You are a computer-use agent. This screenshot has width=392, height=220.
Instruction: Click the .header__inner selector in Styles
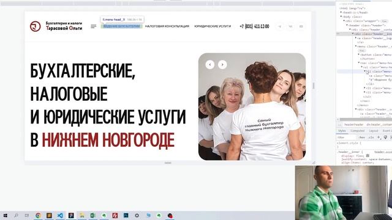click(349, 152)
